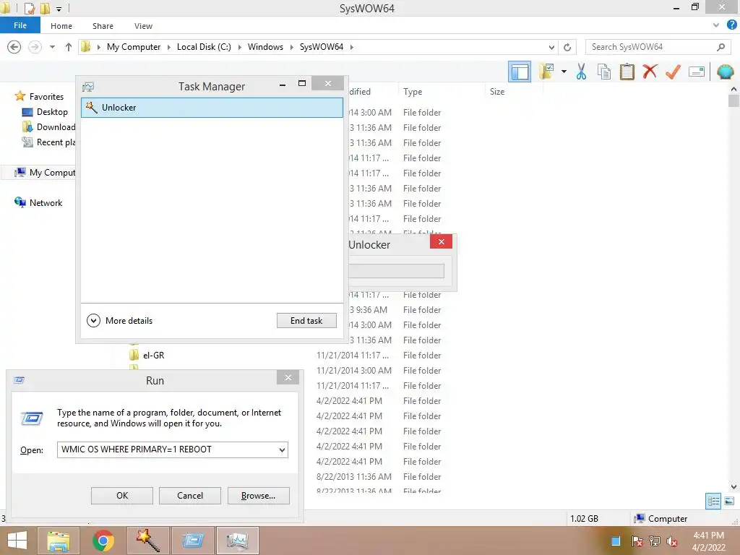Go back with the Back arrow
The width and height of the screenshot is (740, 555).
click(14, 47)
